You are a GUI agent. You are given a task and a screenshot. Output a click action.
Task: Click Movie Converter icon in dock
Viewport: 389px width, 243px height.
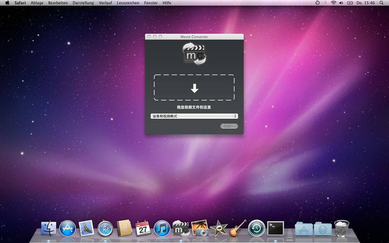pos(181,228)
